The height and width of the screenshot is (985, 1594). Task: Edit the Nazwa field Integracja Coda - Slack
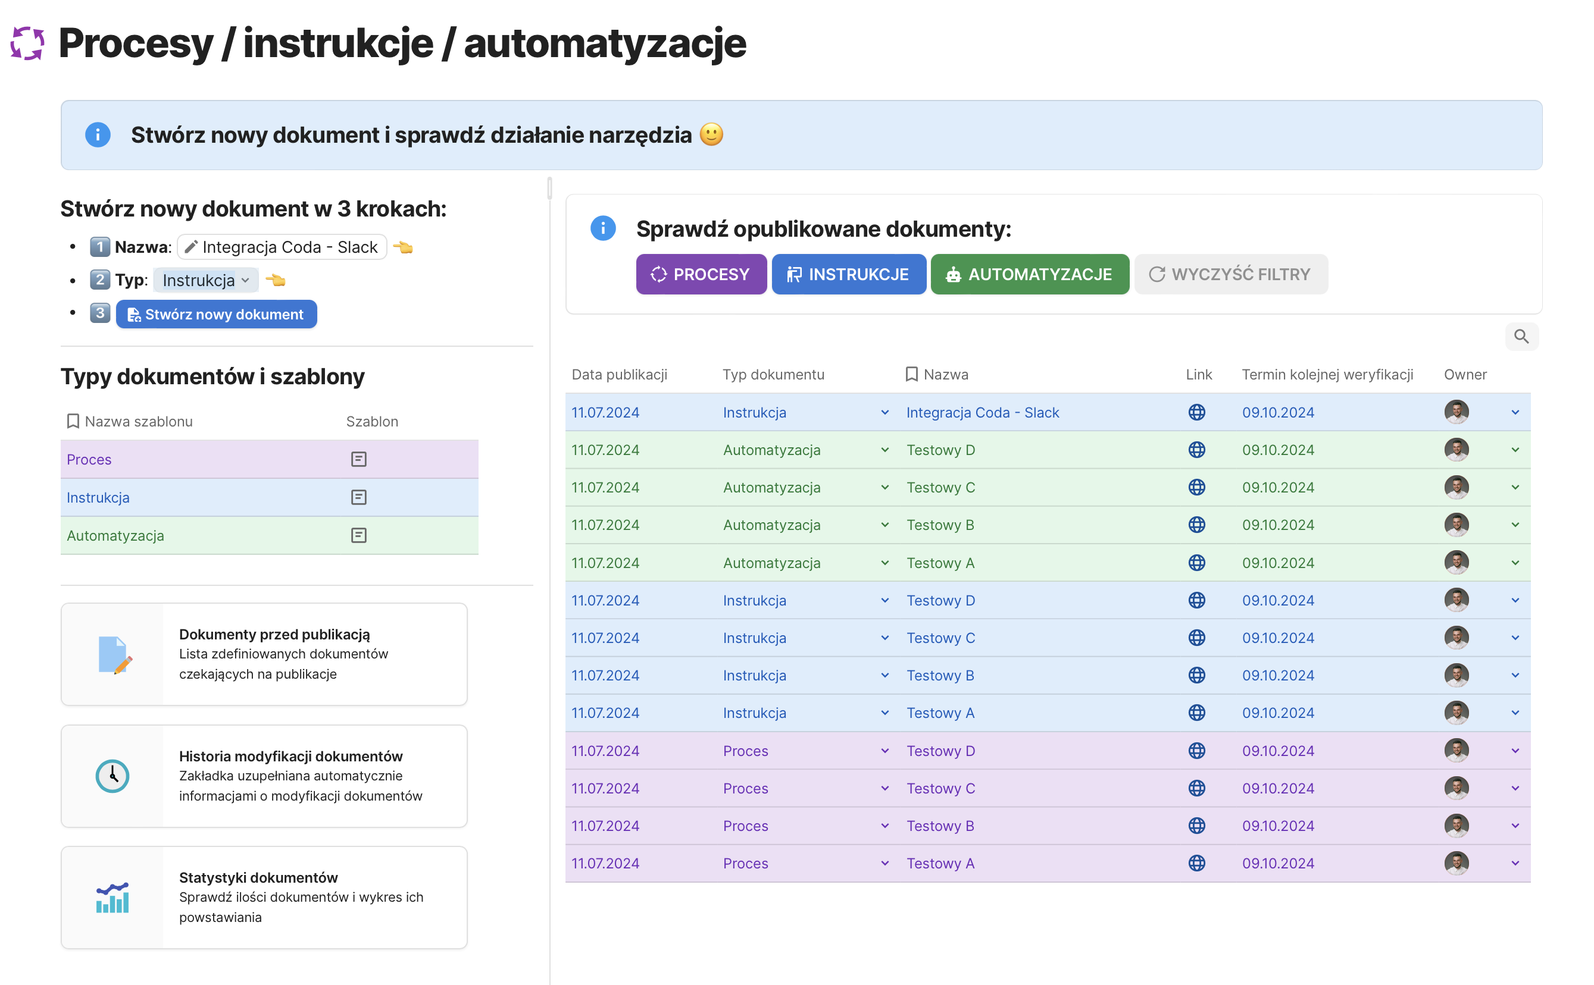(x=282, y=247)
